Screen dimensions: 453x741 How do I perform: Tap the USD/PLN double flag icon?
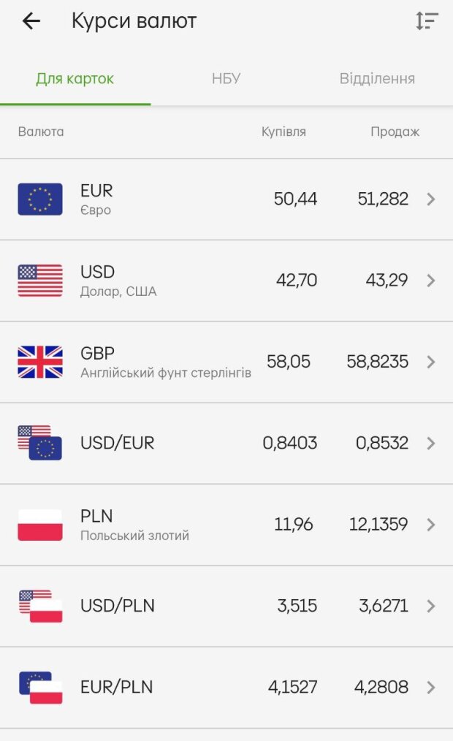coord(40,606)
